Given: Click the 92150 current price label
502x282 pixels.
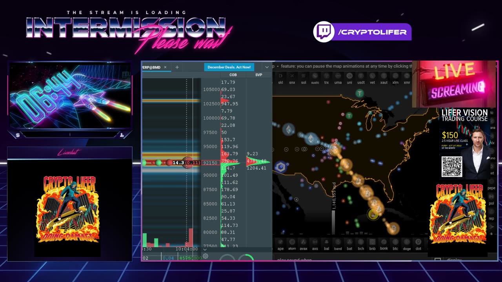Looking at the screenshot, I should point(211,163).
